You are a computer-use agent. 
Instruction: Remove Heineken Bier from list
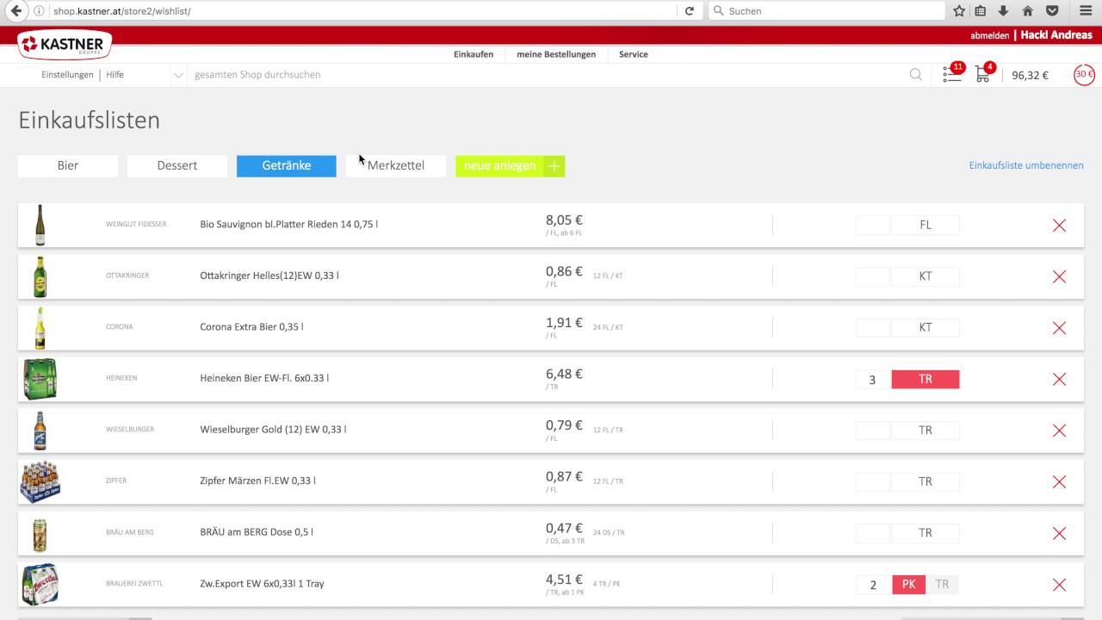[x=1059, y=380]
